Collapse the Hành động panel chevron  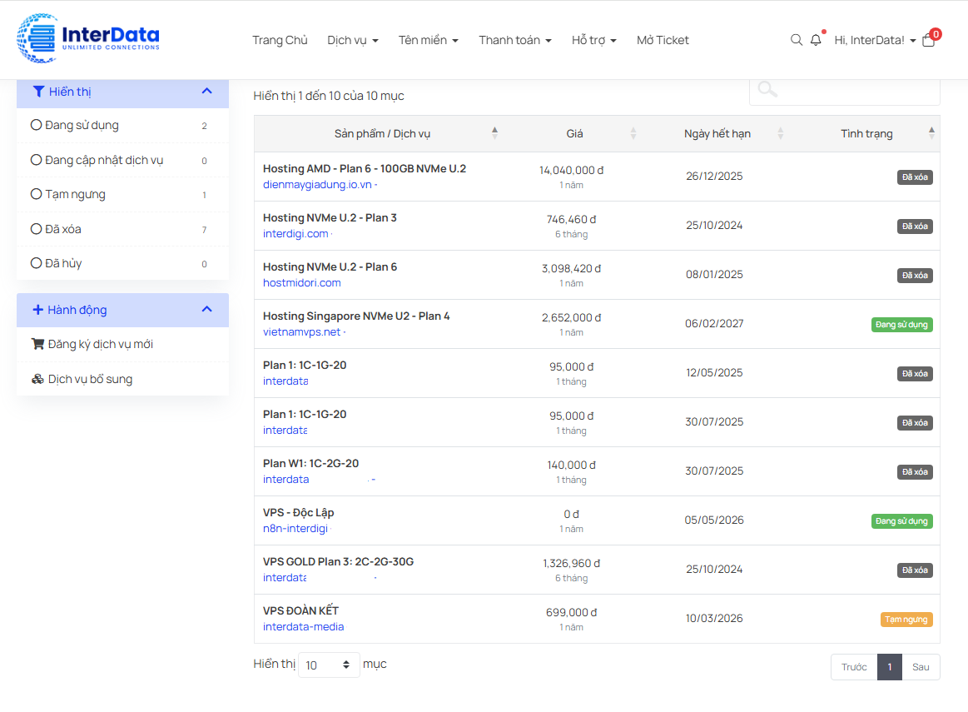click(x=206, y=309)
